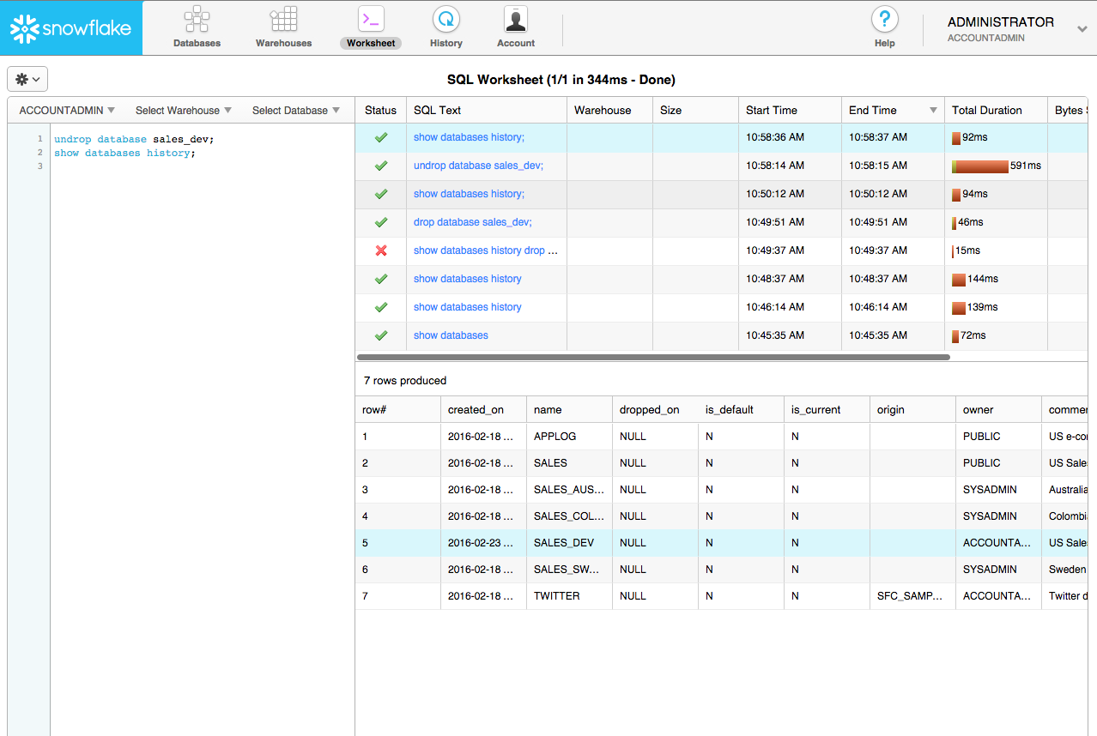The width and height of the screenshot is (1097, 736).
Task: Click the green check for undrop database sales_dev
Action: 381,166
